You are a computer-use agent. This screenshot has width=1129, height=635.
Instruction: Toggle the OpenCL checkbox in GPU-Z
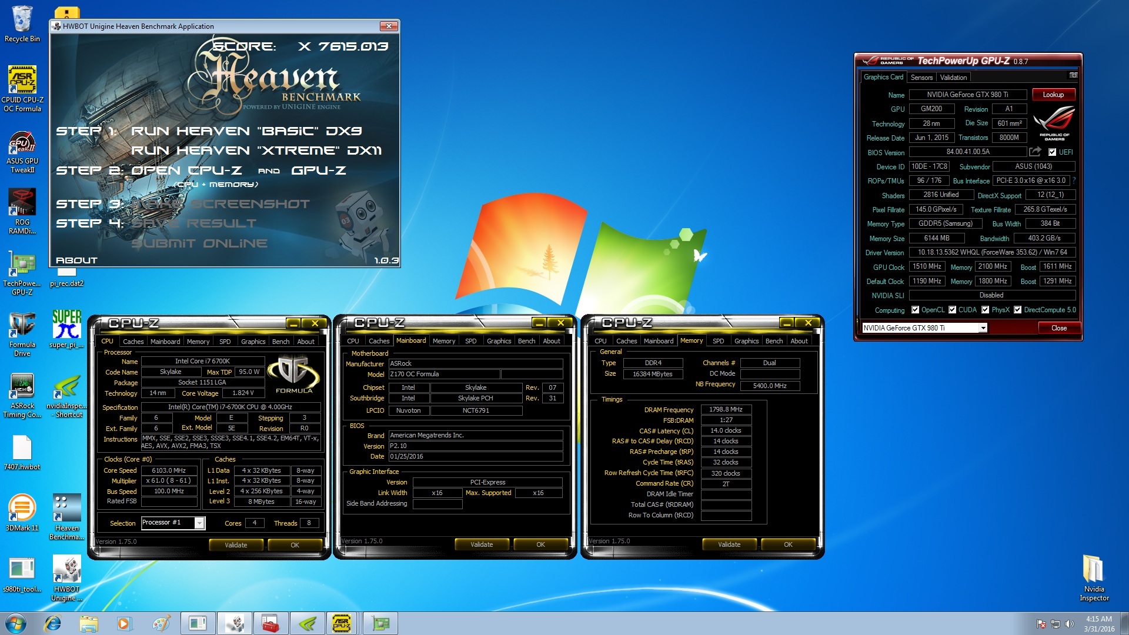(915, 310)
